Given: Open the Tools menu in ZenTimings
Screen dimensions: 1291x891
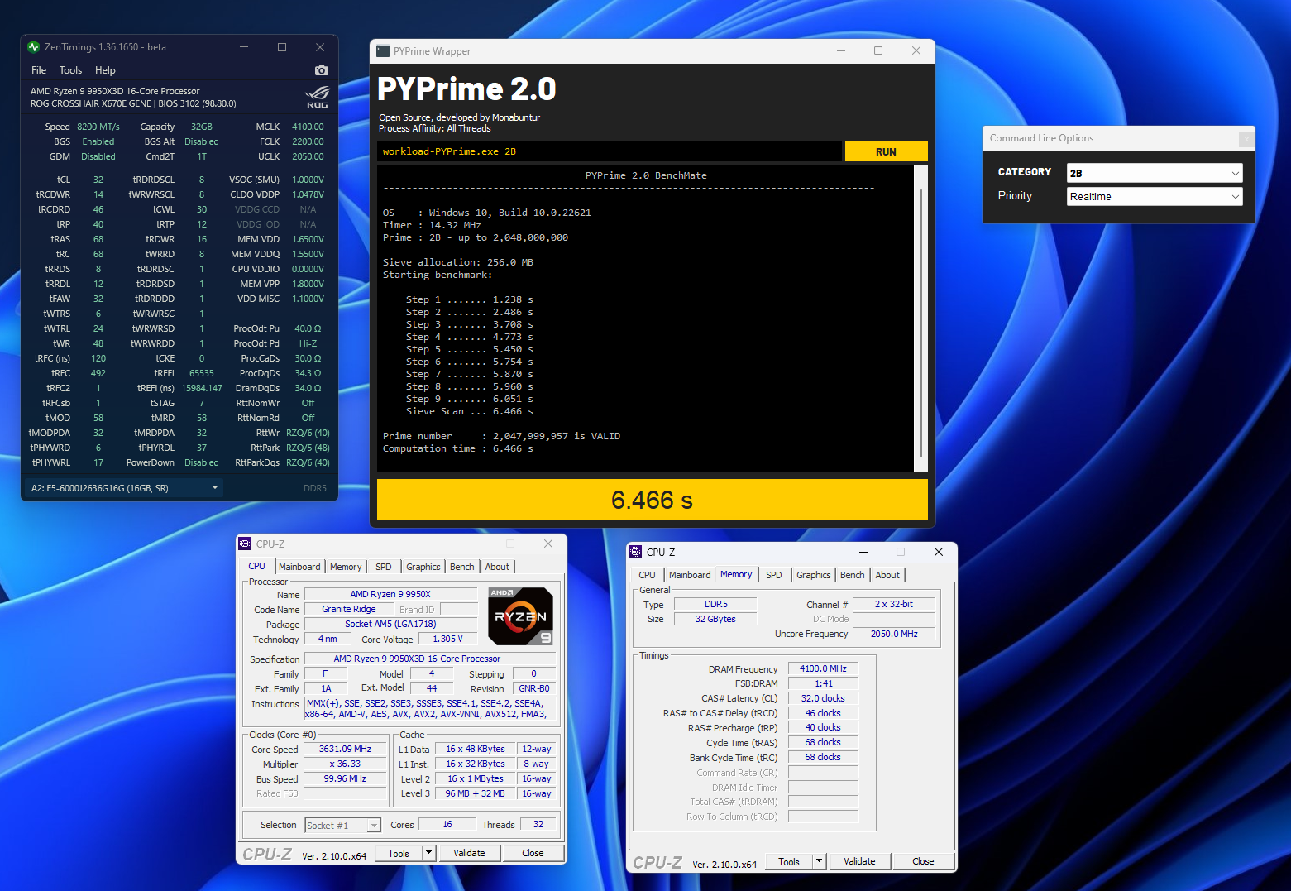Looking at the screenshot, I should (x=70, y=70).
